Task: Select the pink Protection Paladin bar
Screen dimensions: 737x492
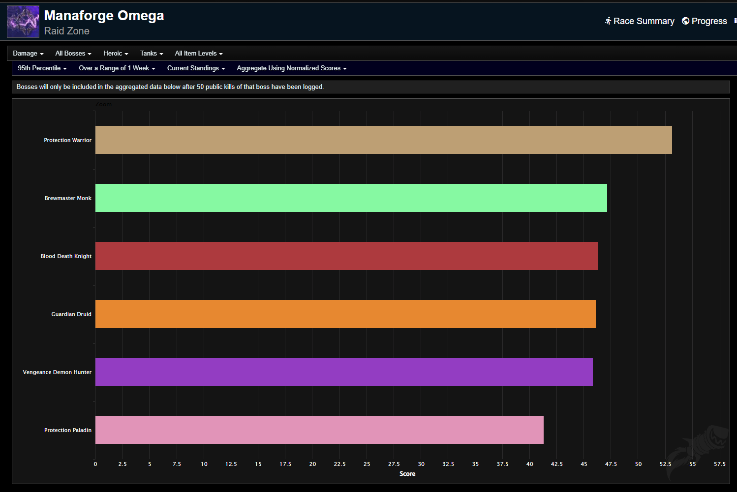Action: (x=319, y=430)
